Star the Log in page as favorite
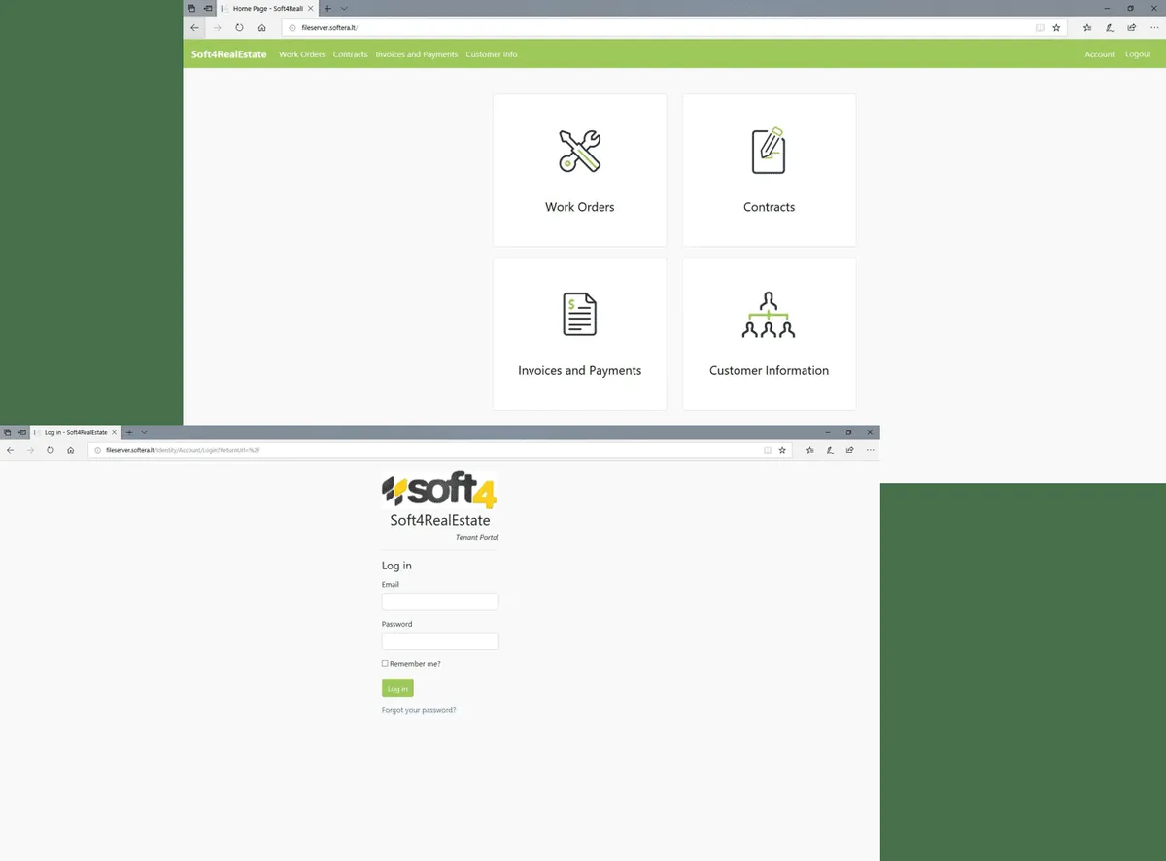1166x861 pixels. tap(782, 450)
